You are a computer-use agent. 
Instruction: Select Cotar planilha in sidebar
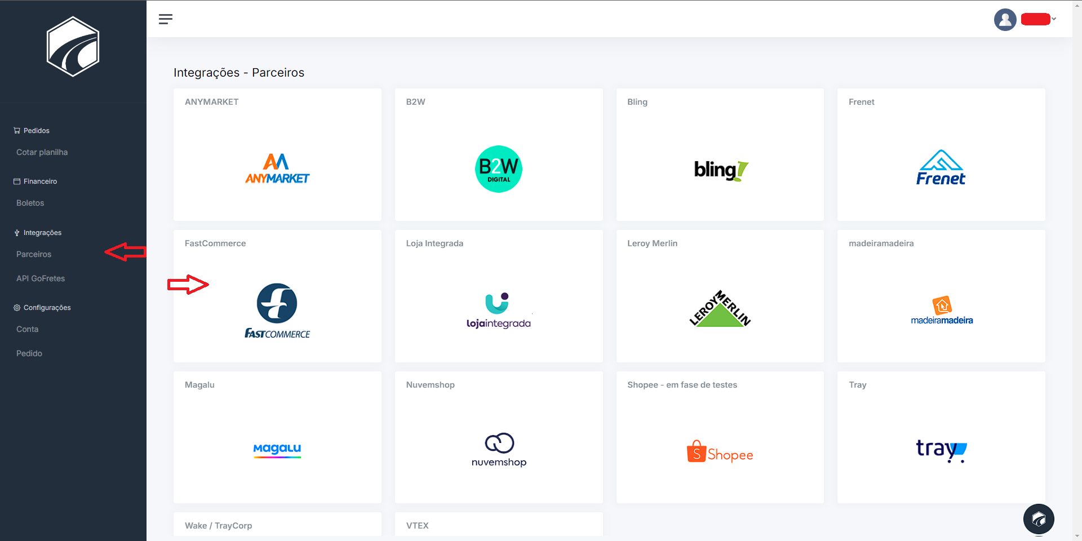[42, 153]
